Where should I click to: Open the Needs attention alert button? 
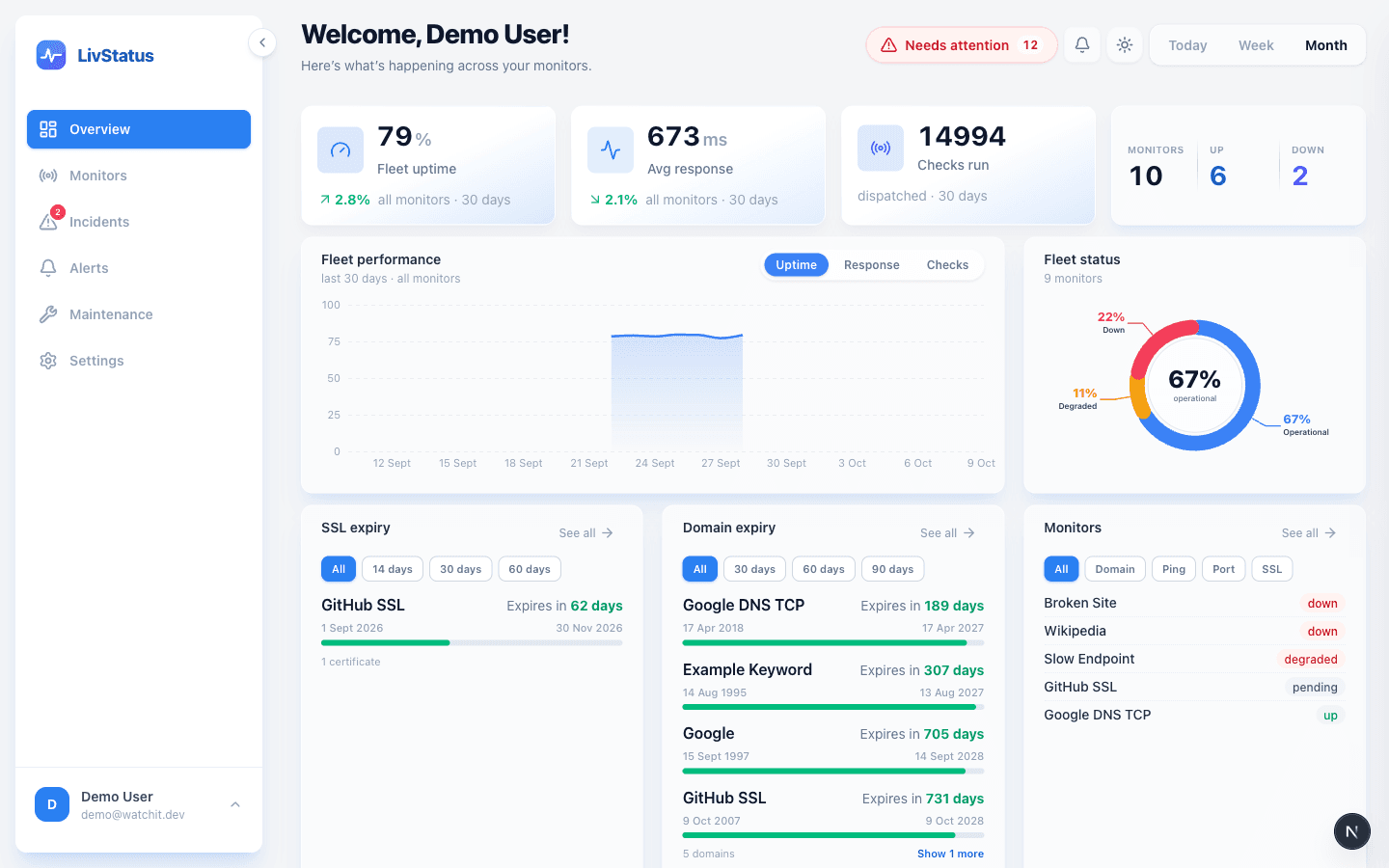pos(962,45)
